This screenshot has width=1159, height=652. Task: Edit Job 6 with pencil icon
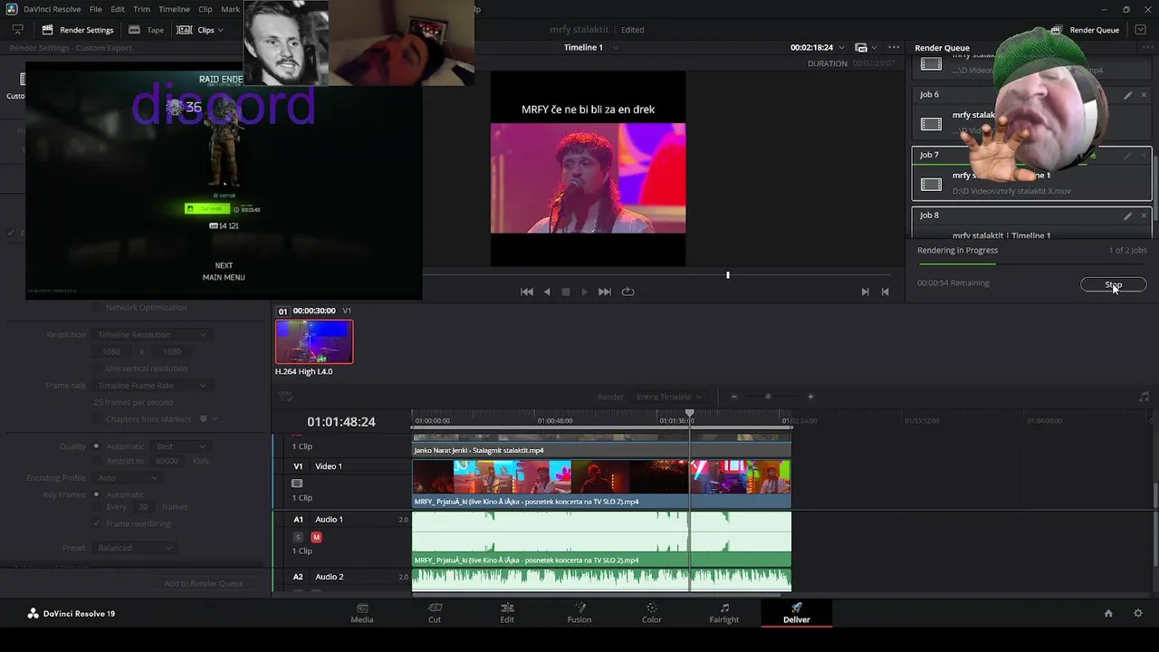click(x=1128, y=94)
